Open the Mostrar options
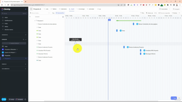Screen dimensions: 182x102 pyautogui.click(x=174, y=13)
